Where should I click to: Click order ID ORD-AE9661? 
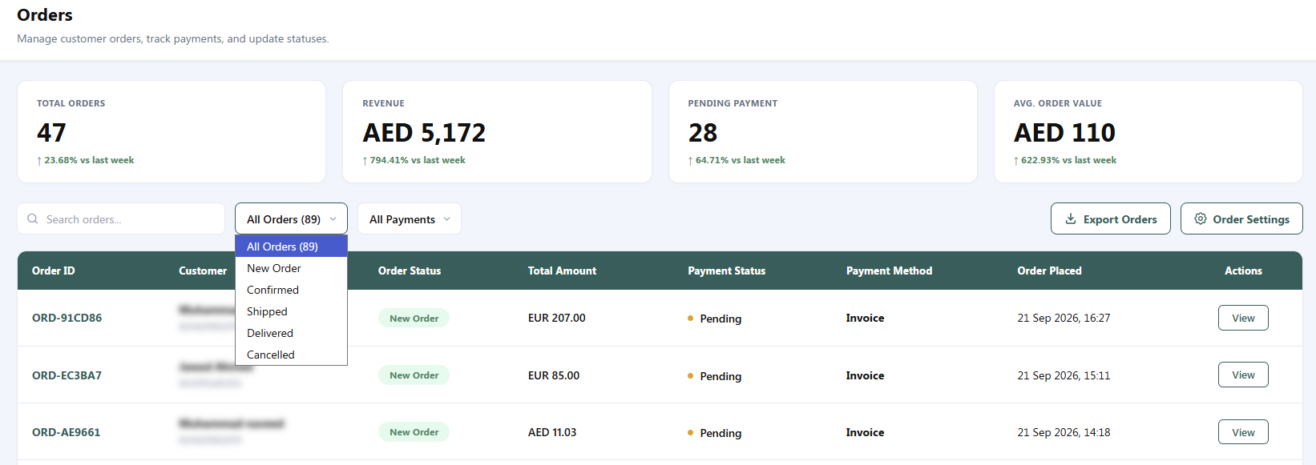(x=66, y=432)
